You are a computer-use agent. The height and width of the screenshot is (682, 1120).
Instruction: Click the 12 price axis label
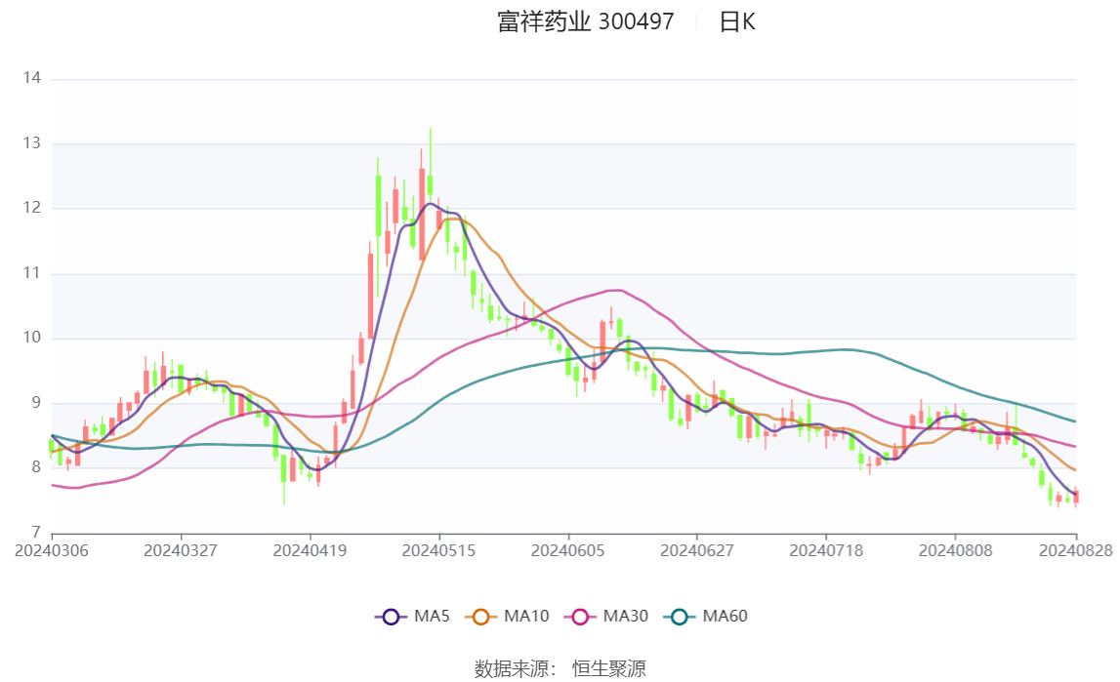point(31,209)
